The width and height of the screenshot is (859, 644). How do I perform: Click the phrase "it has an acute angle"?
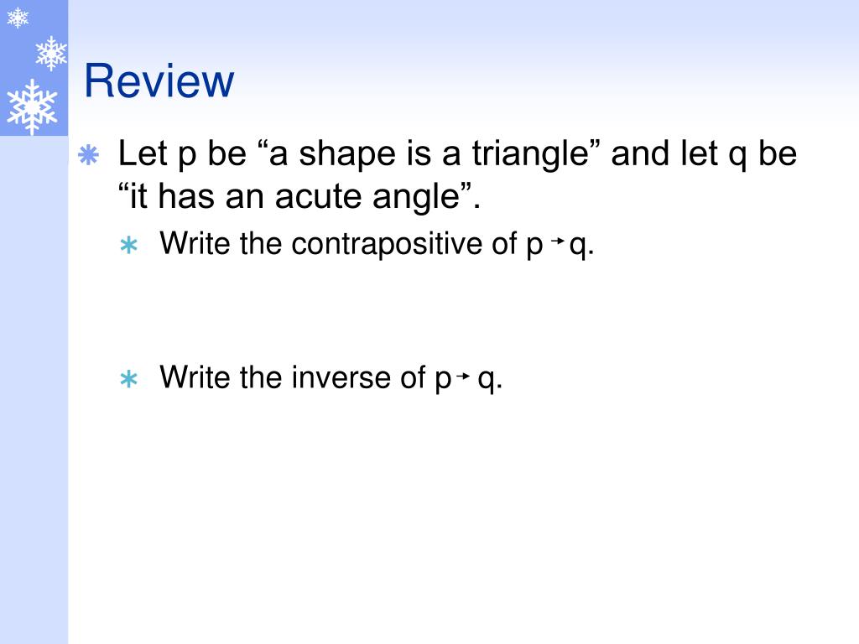click(x=294, y=196)
